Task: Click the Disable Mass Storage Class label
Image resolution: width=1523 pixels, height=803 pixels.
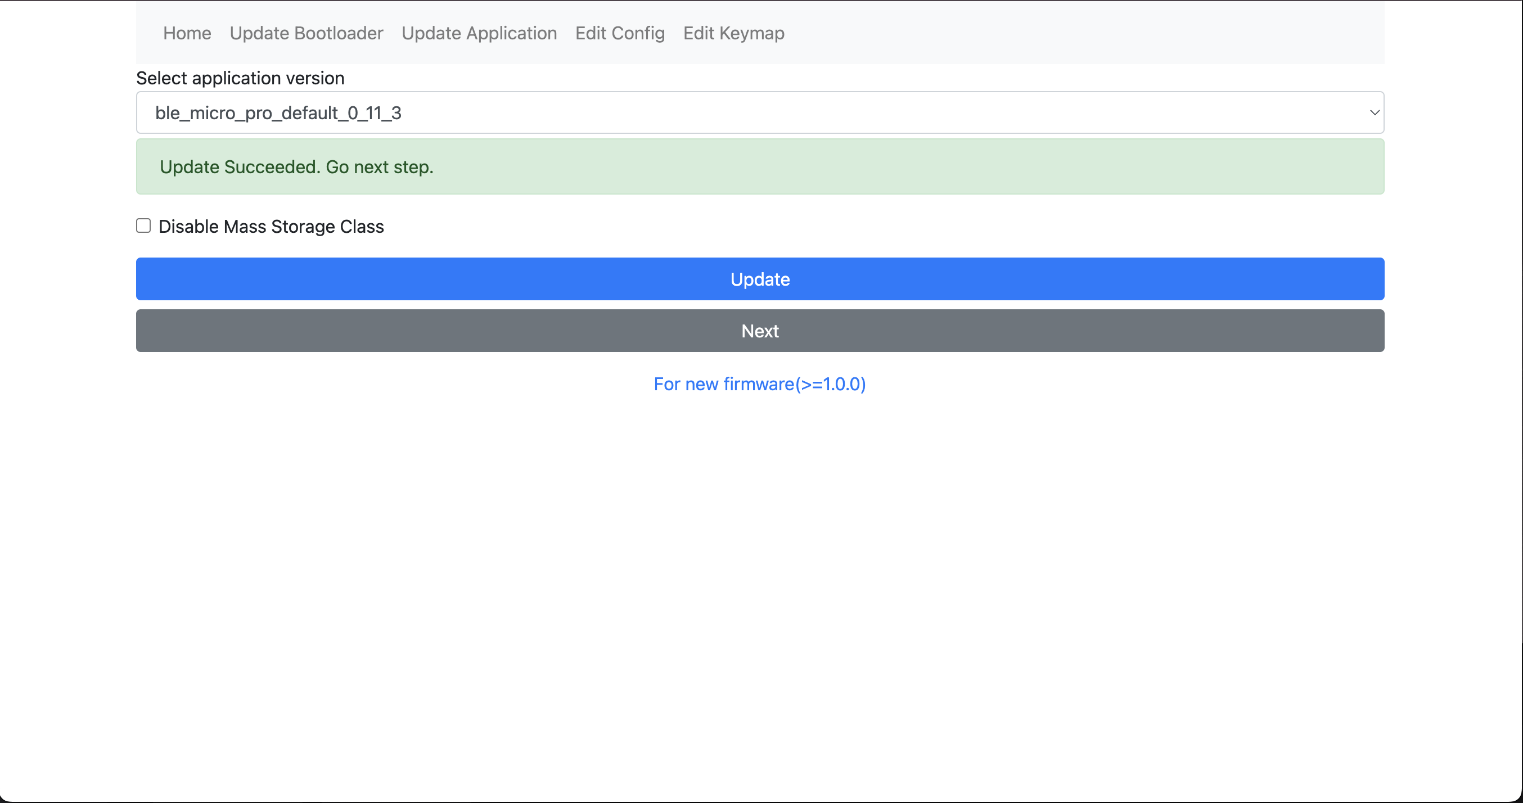Action: coord(271,227)
